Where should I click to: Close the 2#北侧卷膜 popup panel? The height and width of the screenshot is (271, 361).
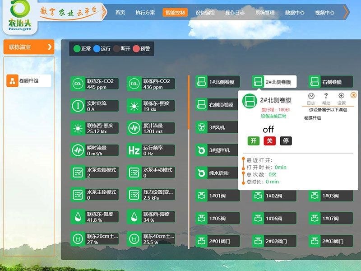click(353, 95)
